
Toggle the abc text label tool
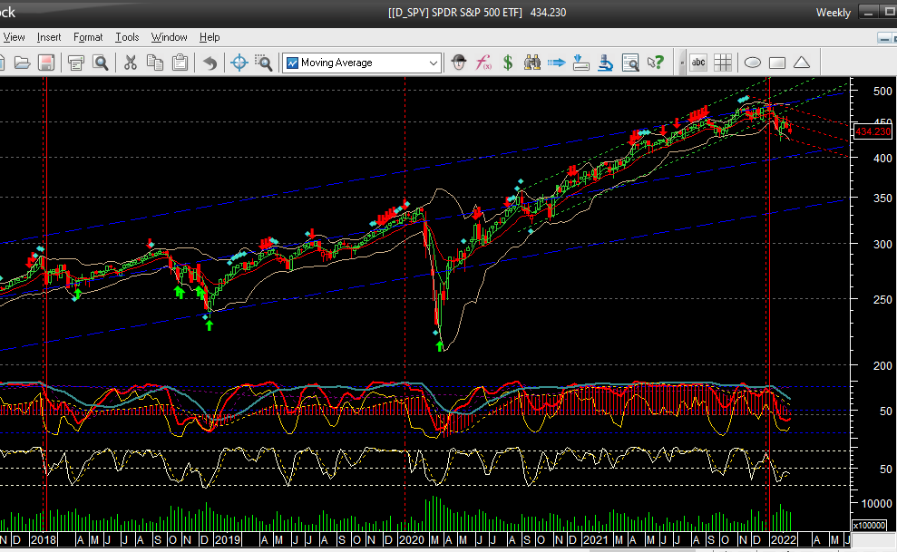point(698,63)
